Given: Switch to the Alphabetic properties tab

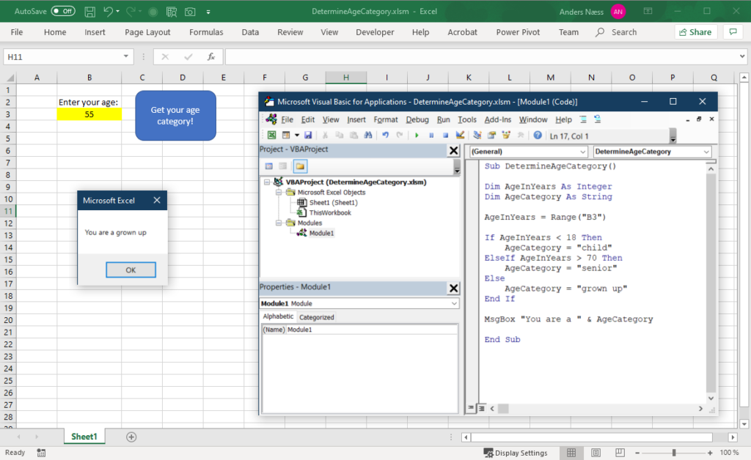Looking at the screenshot, I should click(x=278, y=316).
